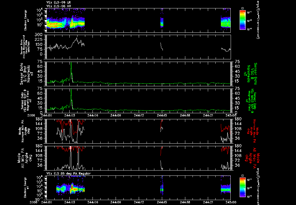Click the top spectrogram's rainbow color bar
296x205 pixels.
[x=243, y=20]
